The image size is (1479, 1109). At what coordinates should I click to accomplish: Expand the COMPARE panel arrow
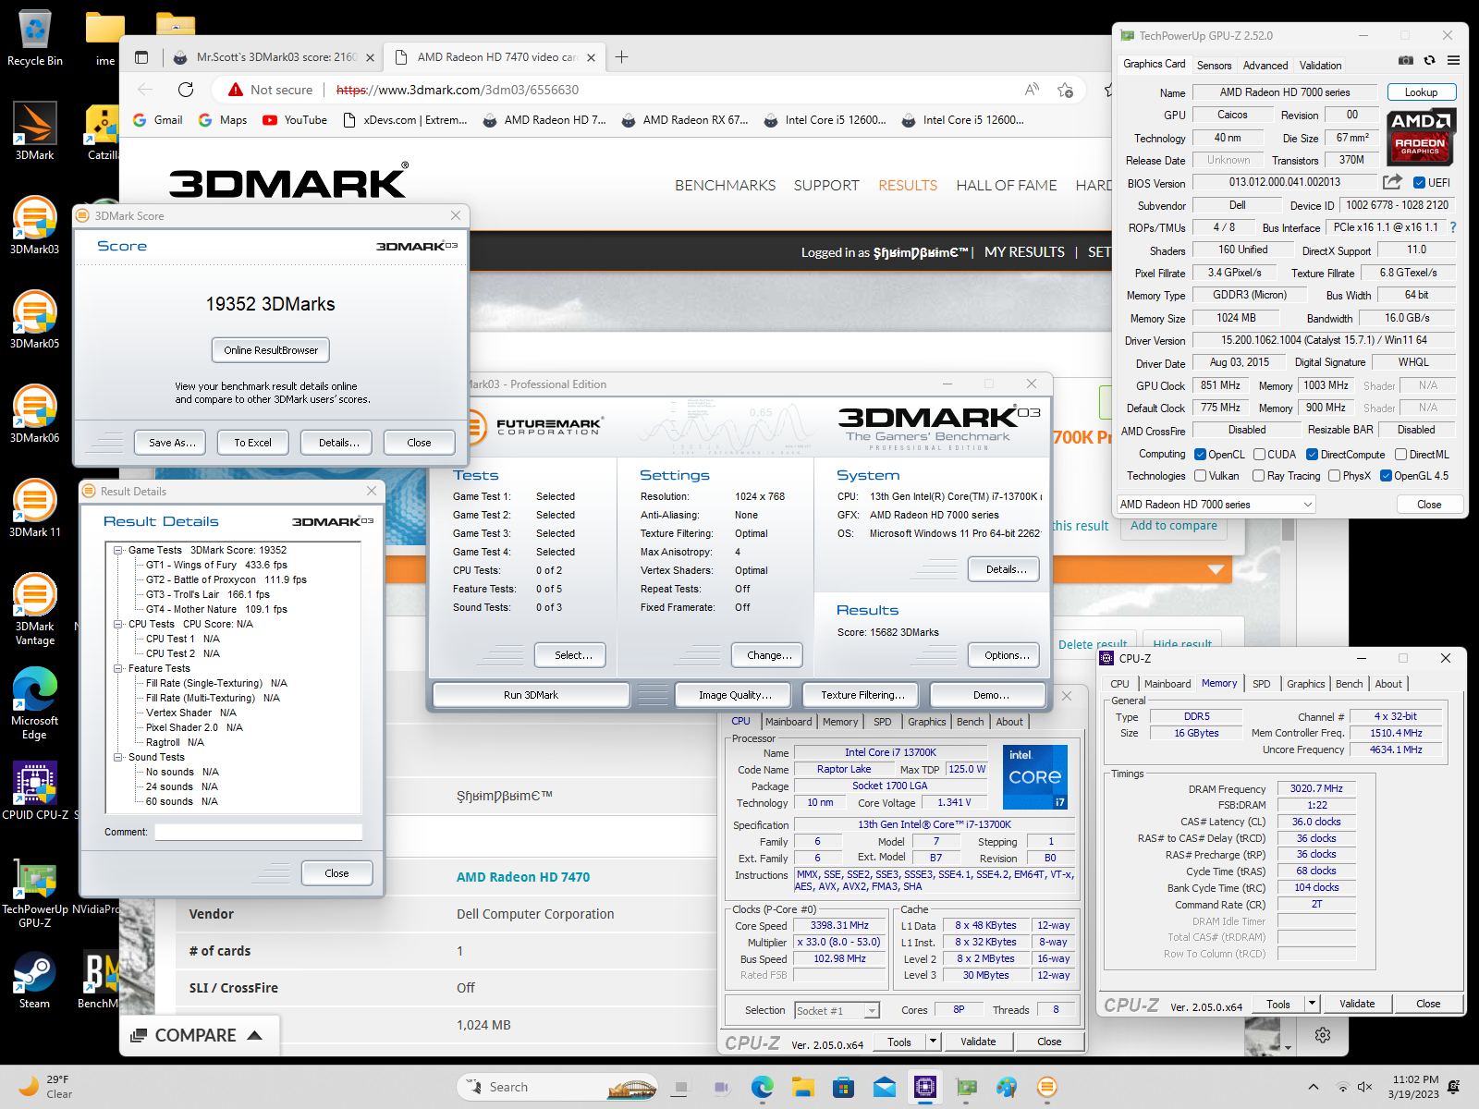255,1035
